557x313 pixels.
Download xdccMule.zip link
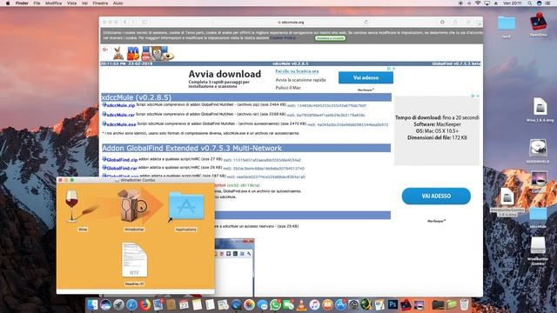[x=120, y=105]
